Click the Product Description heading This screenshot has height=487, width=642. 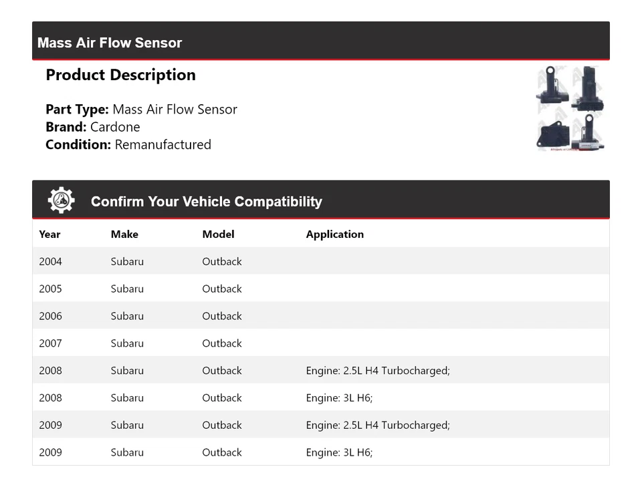[120, 75]
